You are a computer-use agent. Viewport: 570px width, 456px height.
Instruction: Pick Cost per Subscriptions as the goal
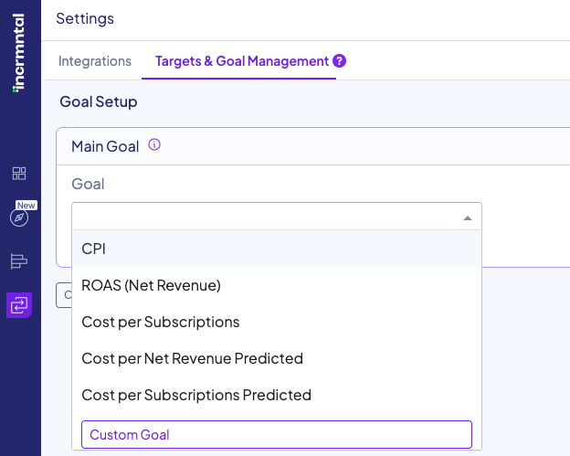point(160,322)
